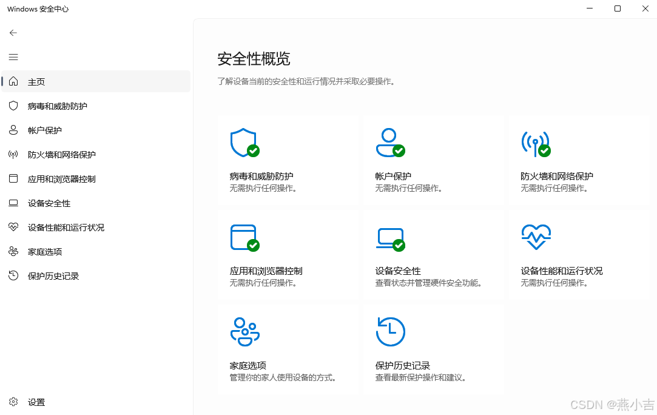
Task: Click the person icon beside 帐户保护
Action: [x=13, y=130]
